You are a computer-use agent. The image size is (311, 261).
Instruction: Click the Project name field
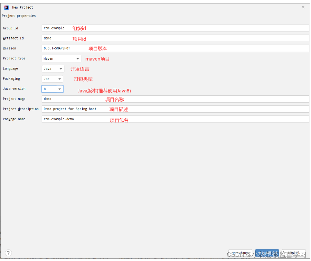[175, 99]
